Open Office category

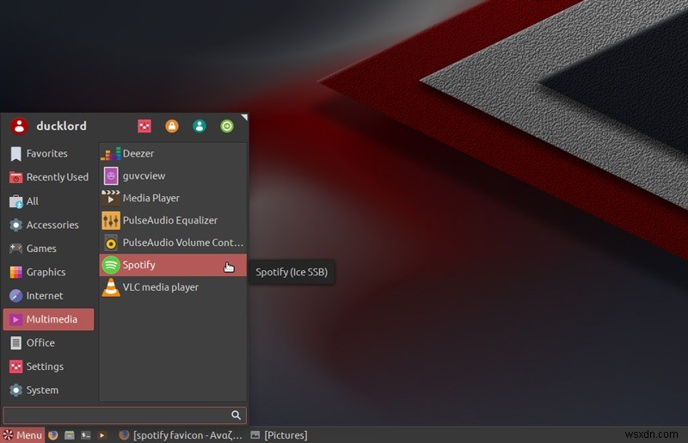48,343
